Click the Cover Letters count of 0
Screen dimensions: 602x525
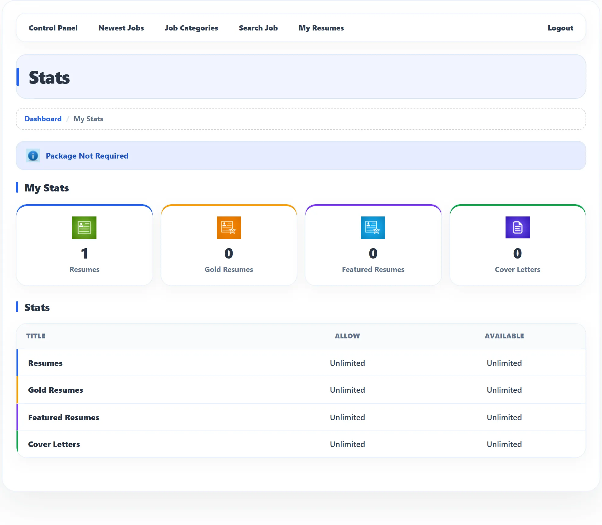point(517,253)
